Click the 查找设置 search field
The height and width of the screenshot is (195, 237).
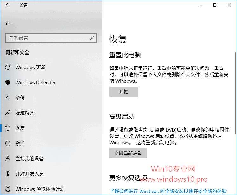coord(51,38)
